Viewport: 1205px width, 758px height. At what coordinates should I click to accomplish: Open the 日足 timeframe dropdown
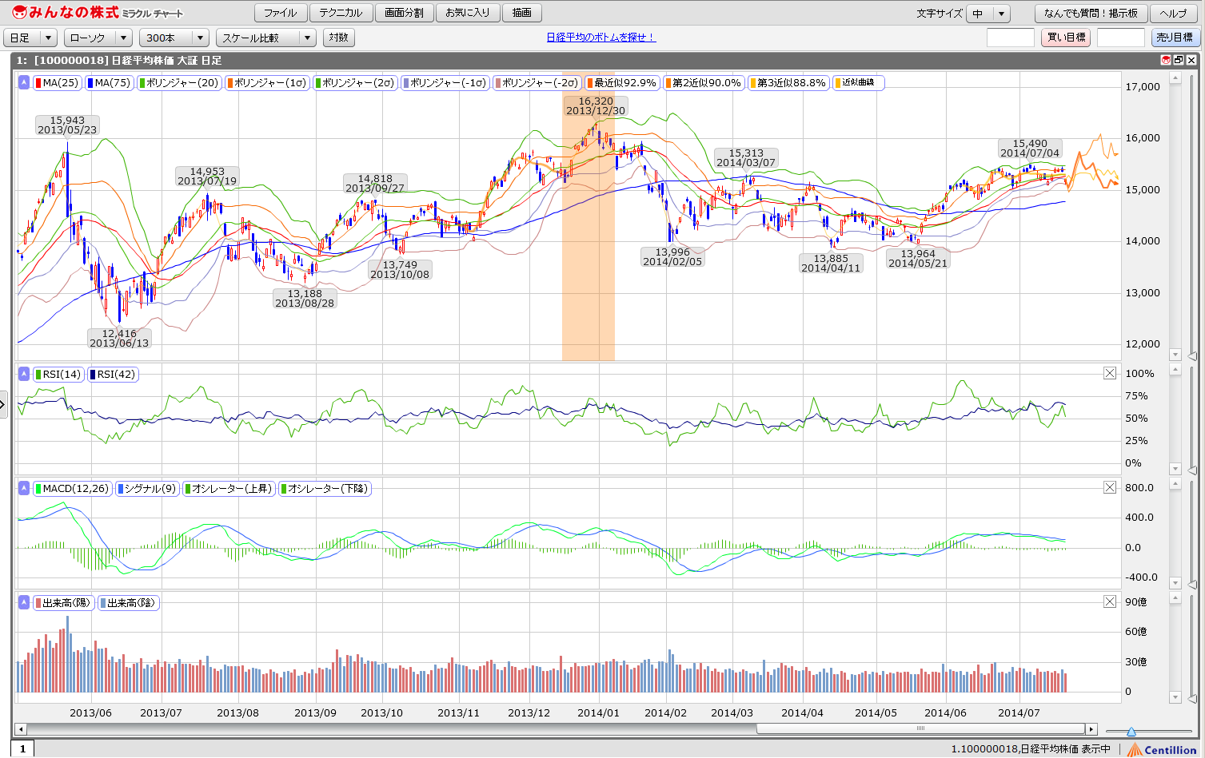click(30, 38)
